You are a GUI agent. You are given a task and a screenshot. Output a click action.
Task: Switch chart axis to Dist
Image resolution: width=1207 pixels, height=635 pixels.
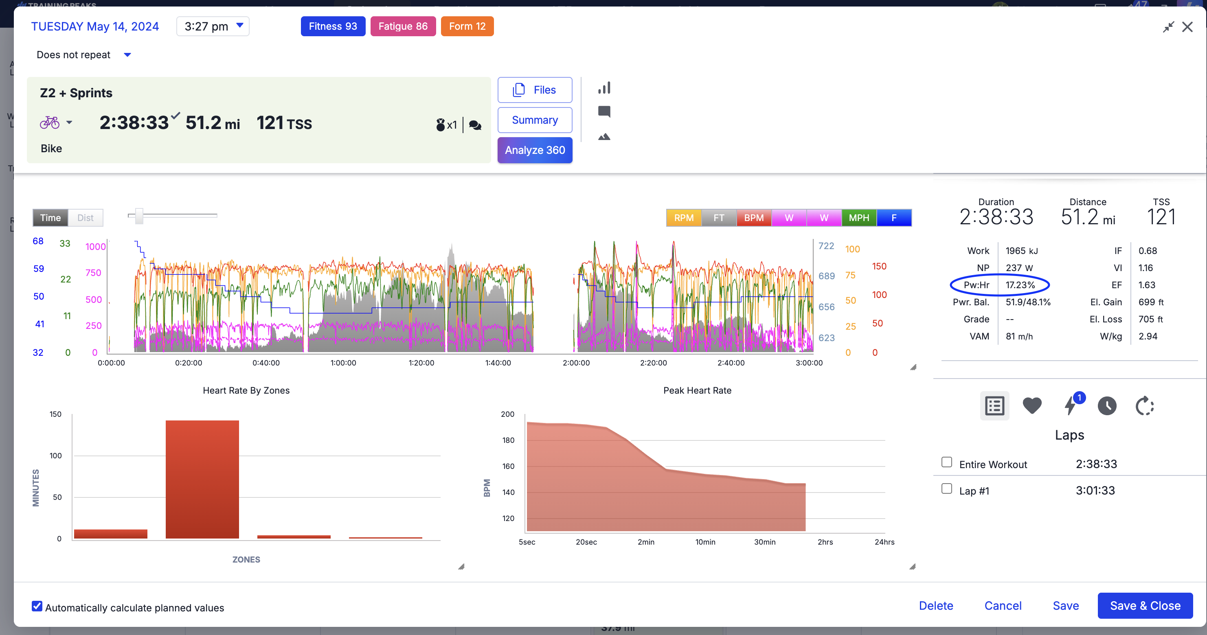point(85,218)
